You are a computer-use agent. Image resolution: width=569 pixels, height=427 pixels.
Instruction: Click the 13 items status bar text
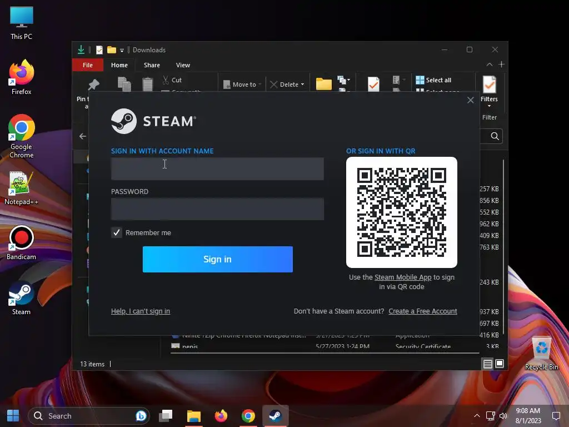92,364
